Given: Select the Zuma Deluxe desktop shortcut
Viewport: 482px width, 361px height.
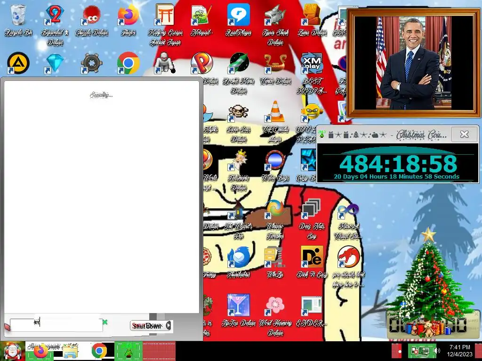Looking at the screenshot, I should (x=312, y=19).
